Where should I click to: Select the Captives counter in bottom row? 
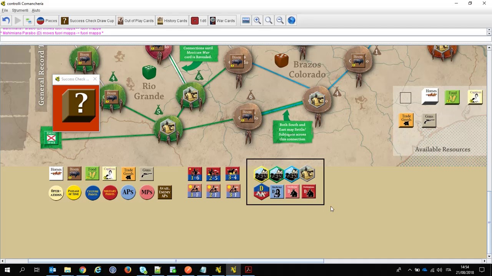coord(110,173)
